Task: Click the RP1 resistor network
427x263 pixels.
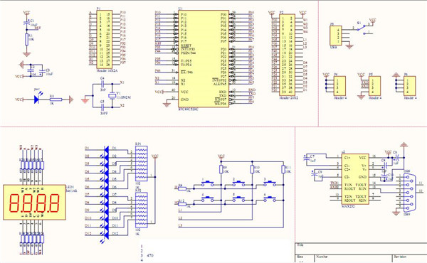Action: 142,163
